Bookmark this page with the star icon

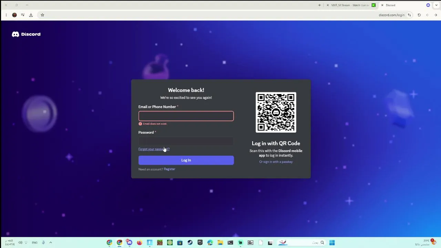tap(42, 15)
